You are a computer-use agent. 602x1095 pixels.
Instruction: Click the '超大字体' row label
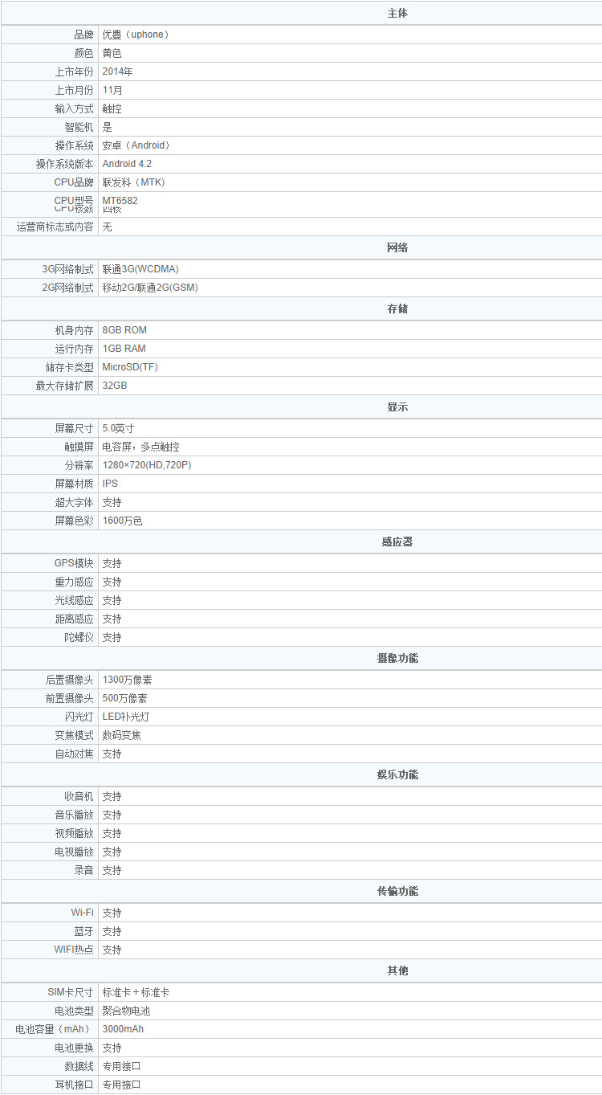tap(74, 502)
